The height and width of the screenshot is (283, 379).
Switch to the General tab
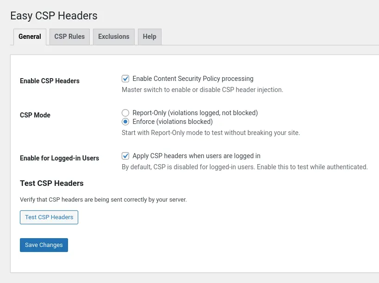30,37
